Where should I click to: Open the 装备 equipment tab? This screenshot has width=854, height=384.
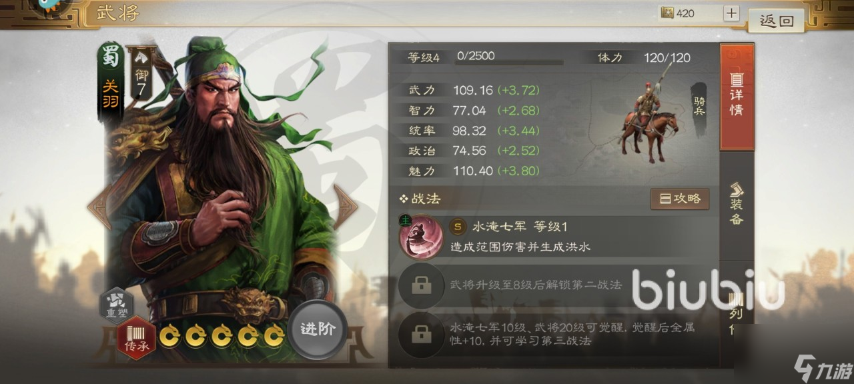click(x=737, y=203)
